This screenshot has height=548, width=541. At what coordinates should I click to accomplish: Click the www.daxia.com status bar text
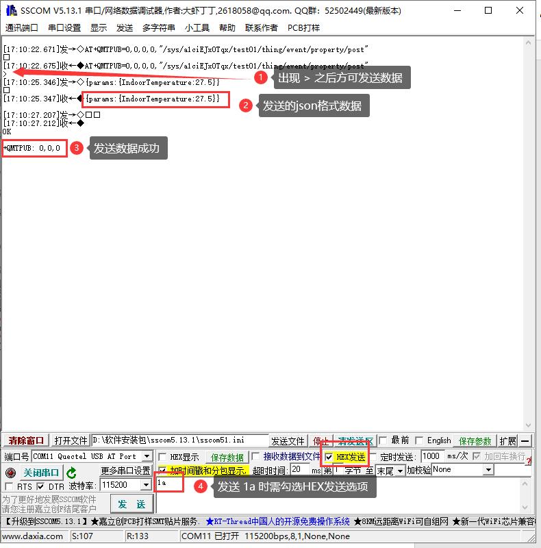point(32,536)
